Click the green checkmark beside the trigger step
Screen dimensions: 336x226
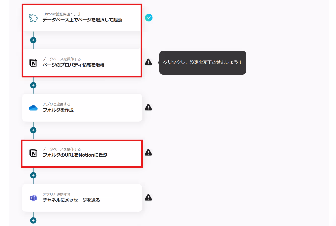149,18
